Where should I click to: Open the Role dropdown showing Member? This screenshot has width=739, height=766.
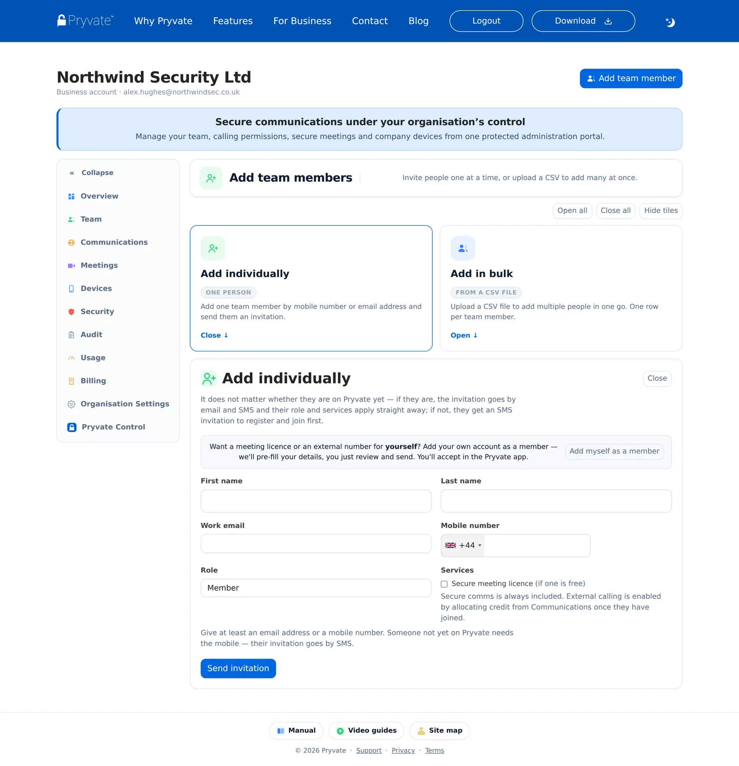316,588
